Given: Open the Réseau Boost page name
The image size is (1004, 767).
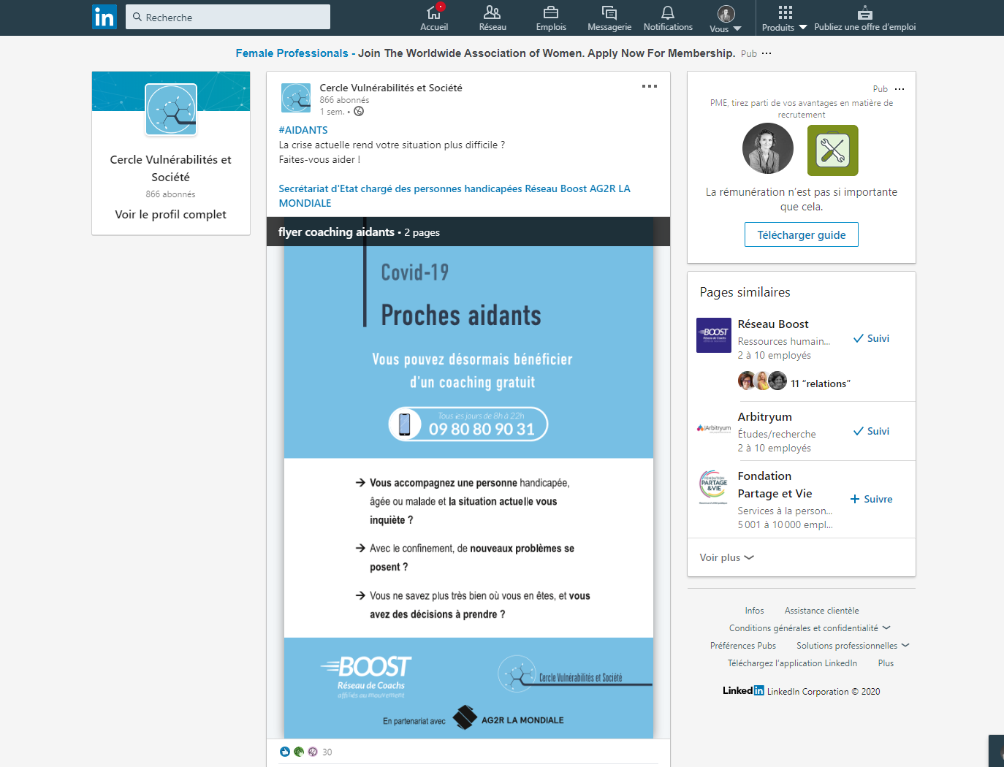Looking at the screenshot, I should coord(773,324).
